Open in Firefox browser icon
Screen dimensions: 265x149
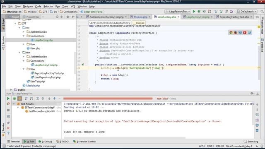[x=236, y=33]
